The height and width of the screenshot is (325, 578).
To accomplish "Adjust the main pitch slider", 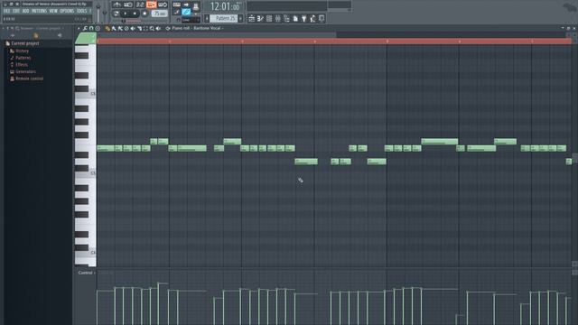I will pos(105,13).
